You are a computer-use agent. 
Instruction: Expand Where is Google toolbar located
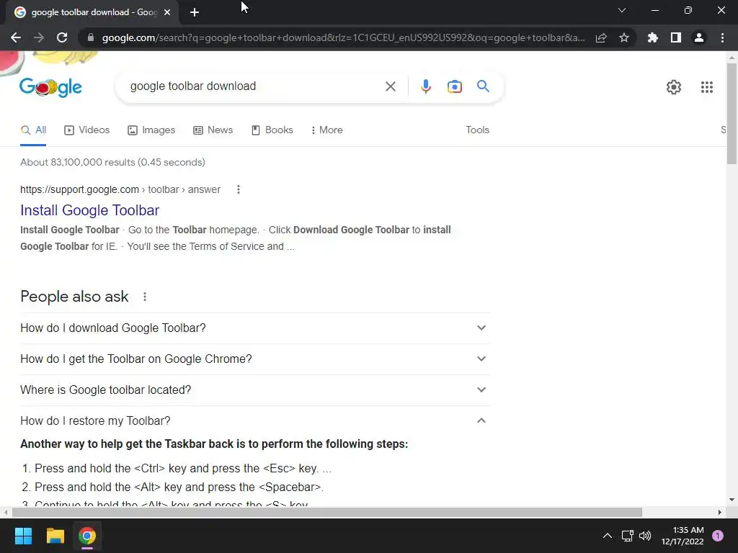[x=254, y=390]
